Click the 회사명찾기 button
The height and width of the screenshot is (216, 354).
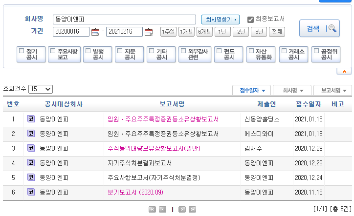(221, 20)
